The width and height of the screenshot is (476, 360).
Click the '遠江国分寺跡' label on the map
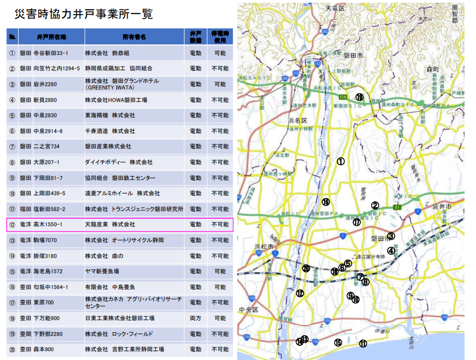[x=371, y=257]
